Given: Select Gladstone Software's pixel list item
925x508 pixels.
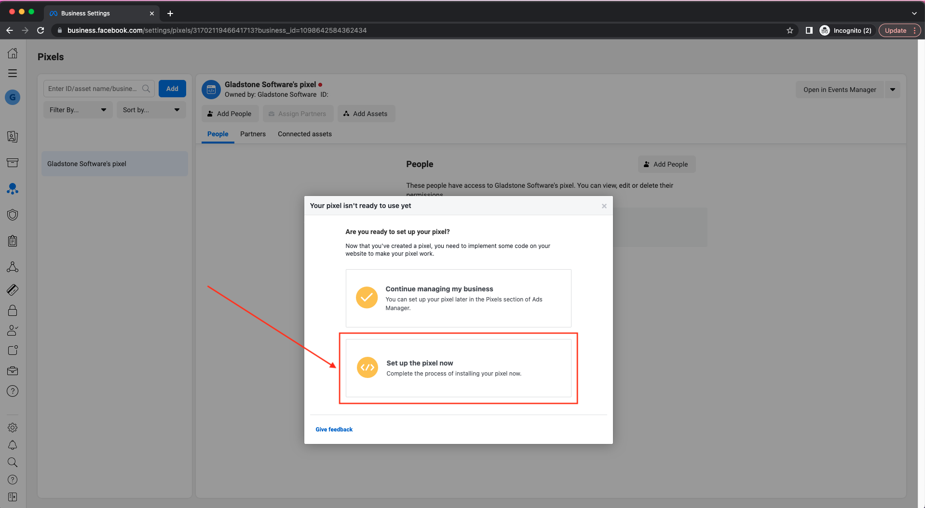Looking at the screenshot, I should click(115, 164).
